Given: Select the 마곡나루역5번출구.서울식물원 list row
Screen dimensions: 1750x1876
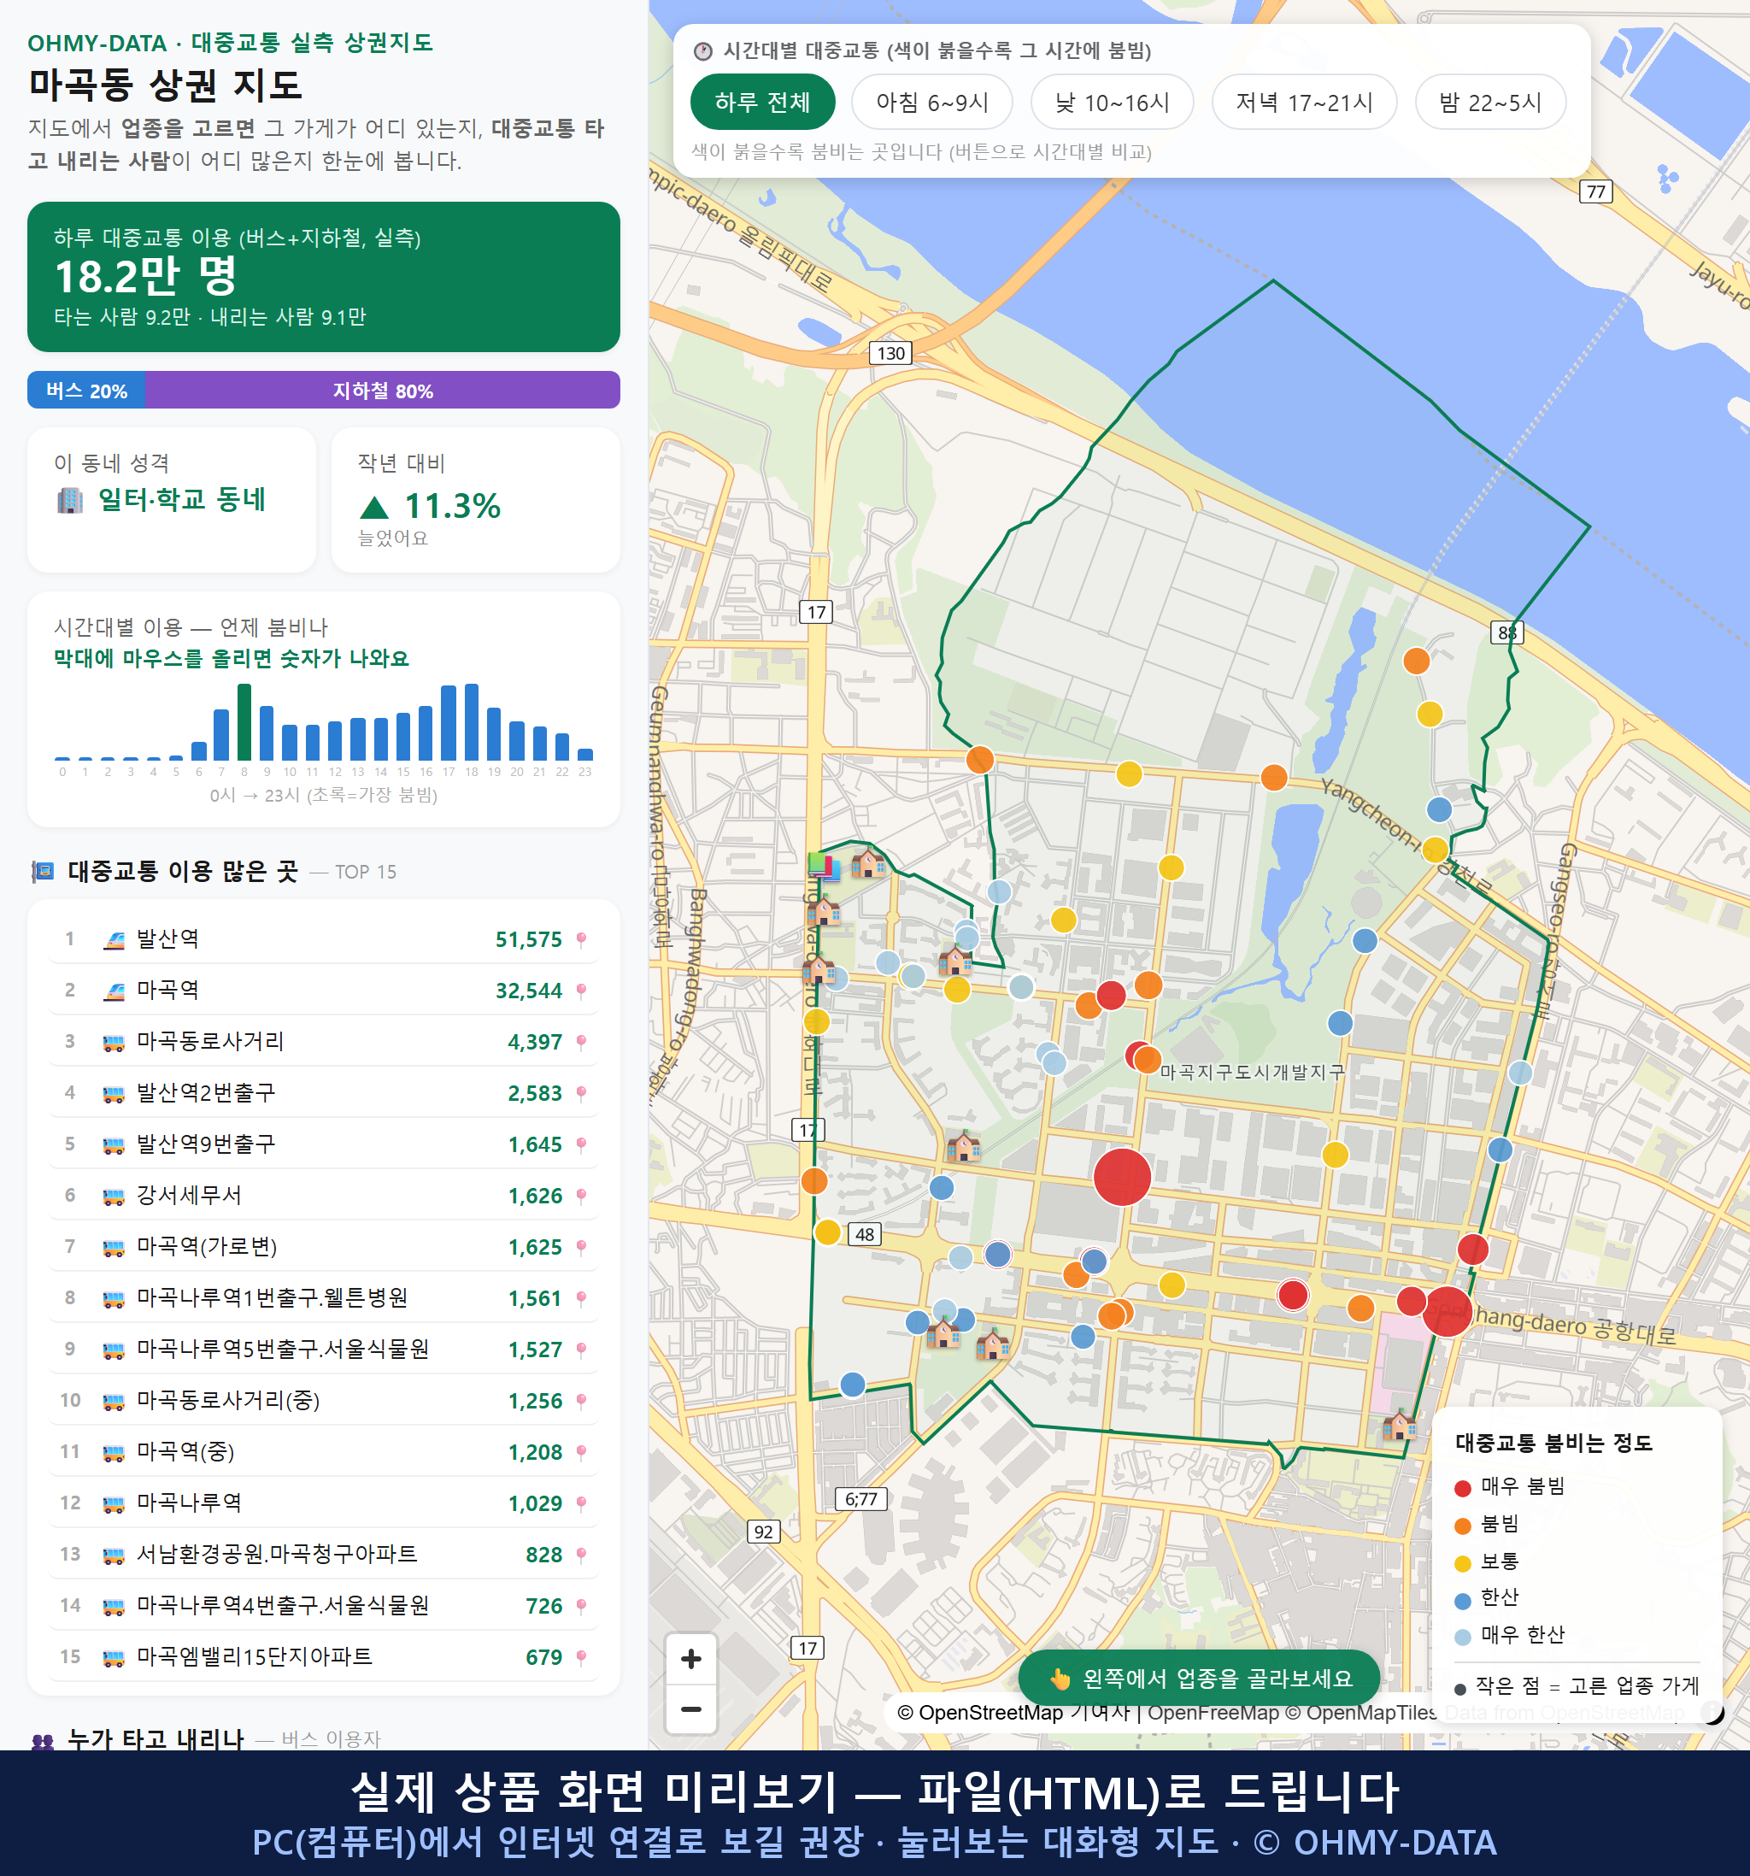Looking at the screenshot, I should pyautogui.click(x=324, y=1350).
